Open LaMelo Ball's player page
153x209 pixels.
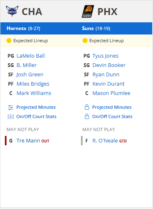(x=31, y=56)
